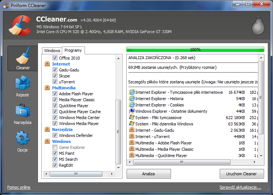Click the Multimedia category box icon
The height and width of the screenshot is (195, 273).
coord(47,88)
